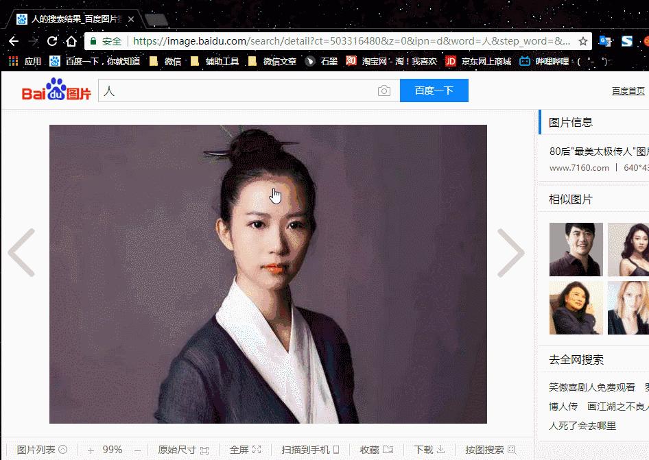Add image to 收藏 favorites
This screenshot has width=649, height=460.
(x=377, y=450)
